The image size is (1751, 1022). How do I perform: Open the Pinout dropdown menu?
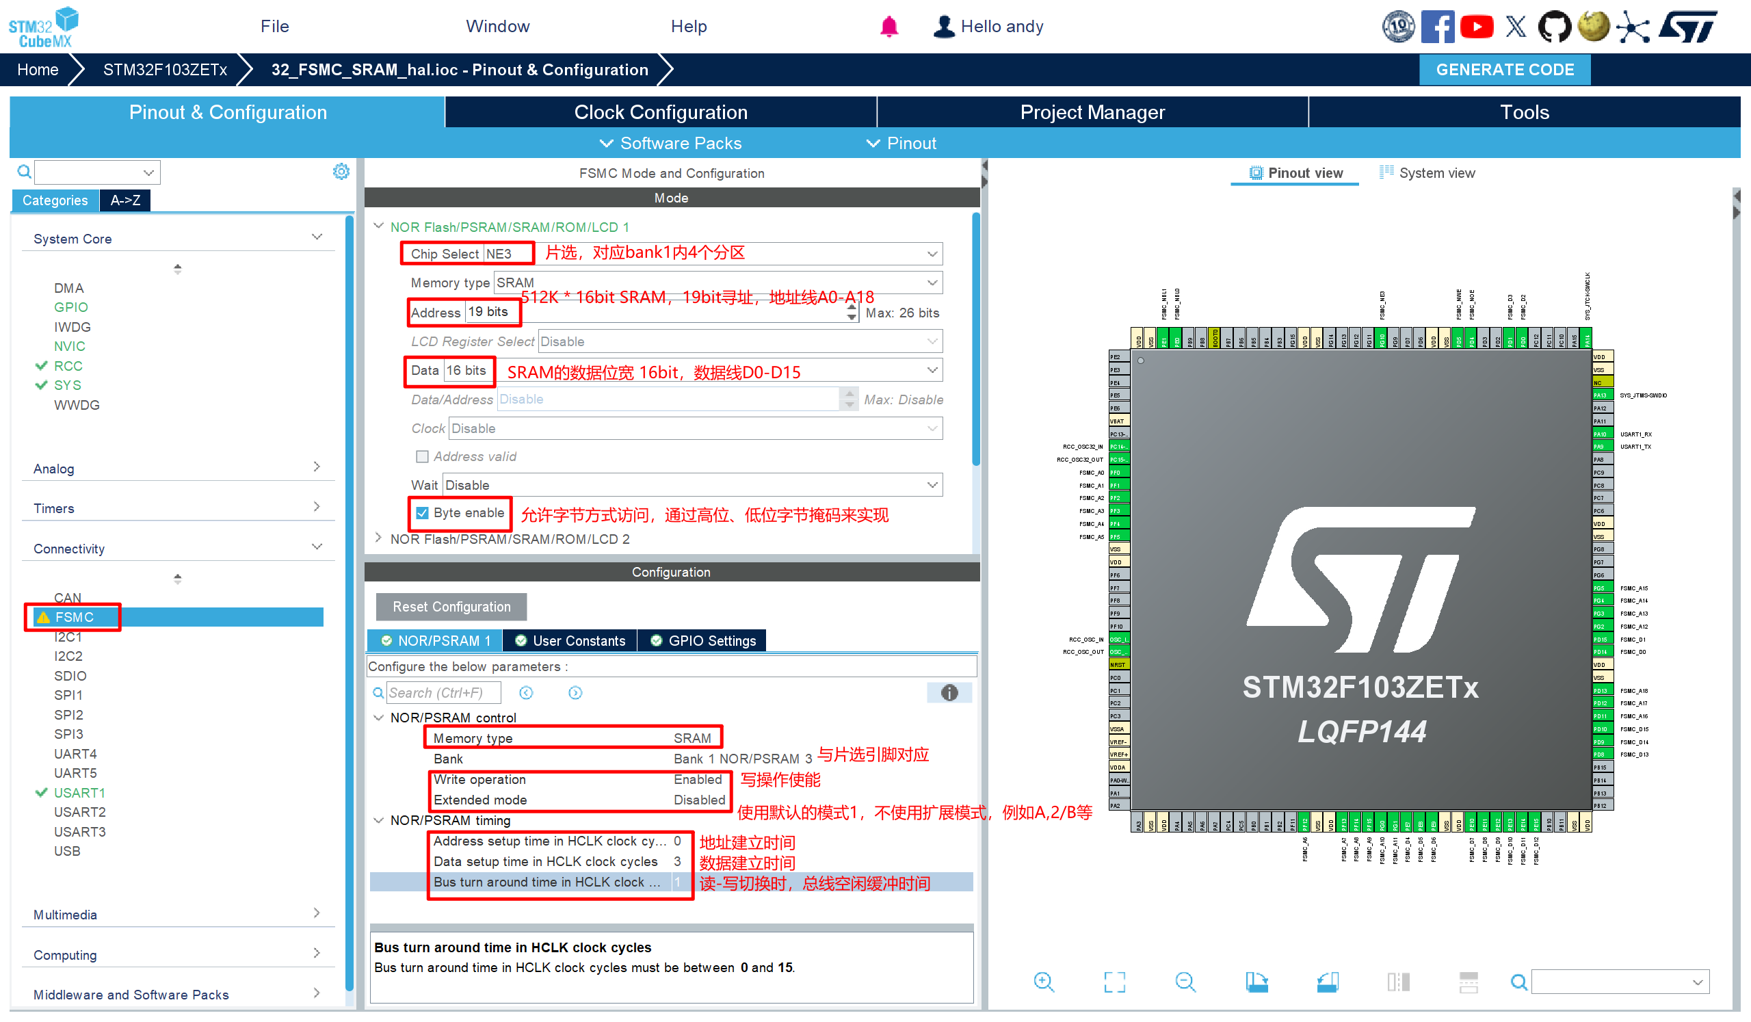coord(901,143)
